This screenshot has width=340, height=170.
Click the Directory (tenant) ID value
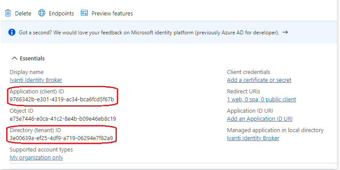[x=61, y=138]
